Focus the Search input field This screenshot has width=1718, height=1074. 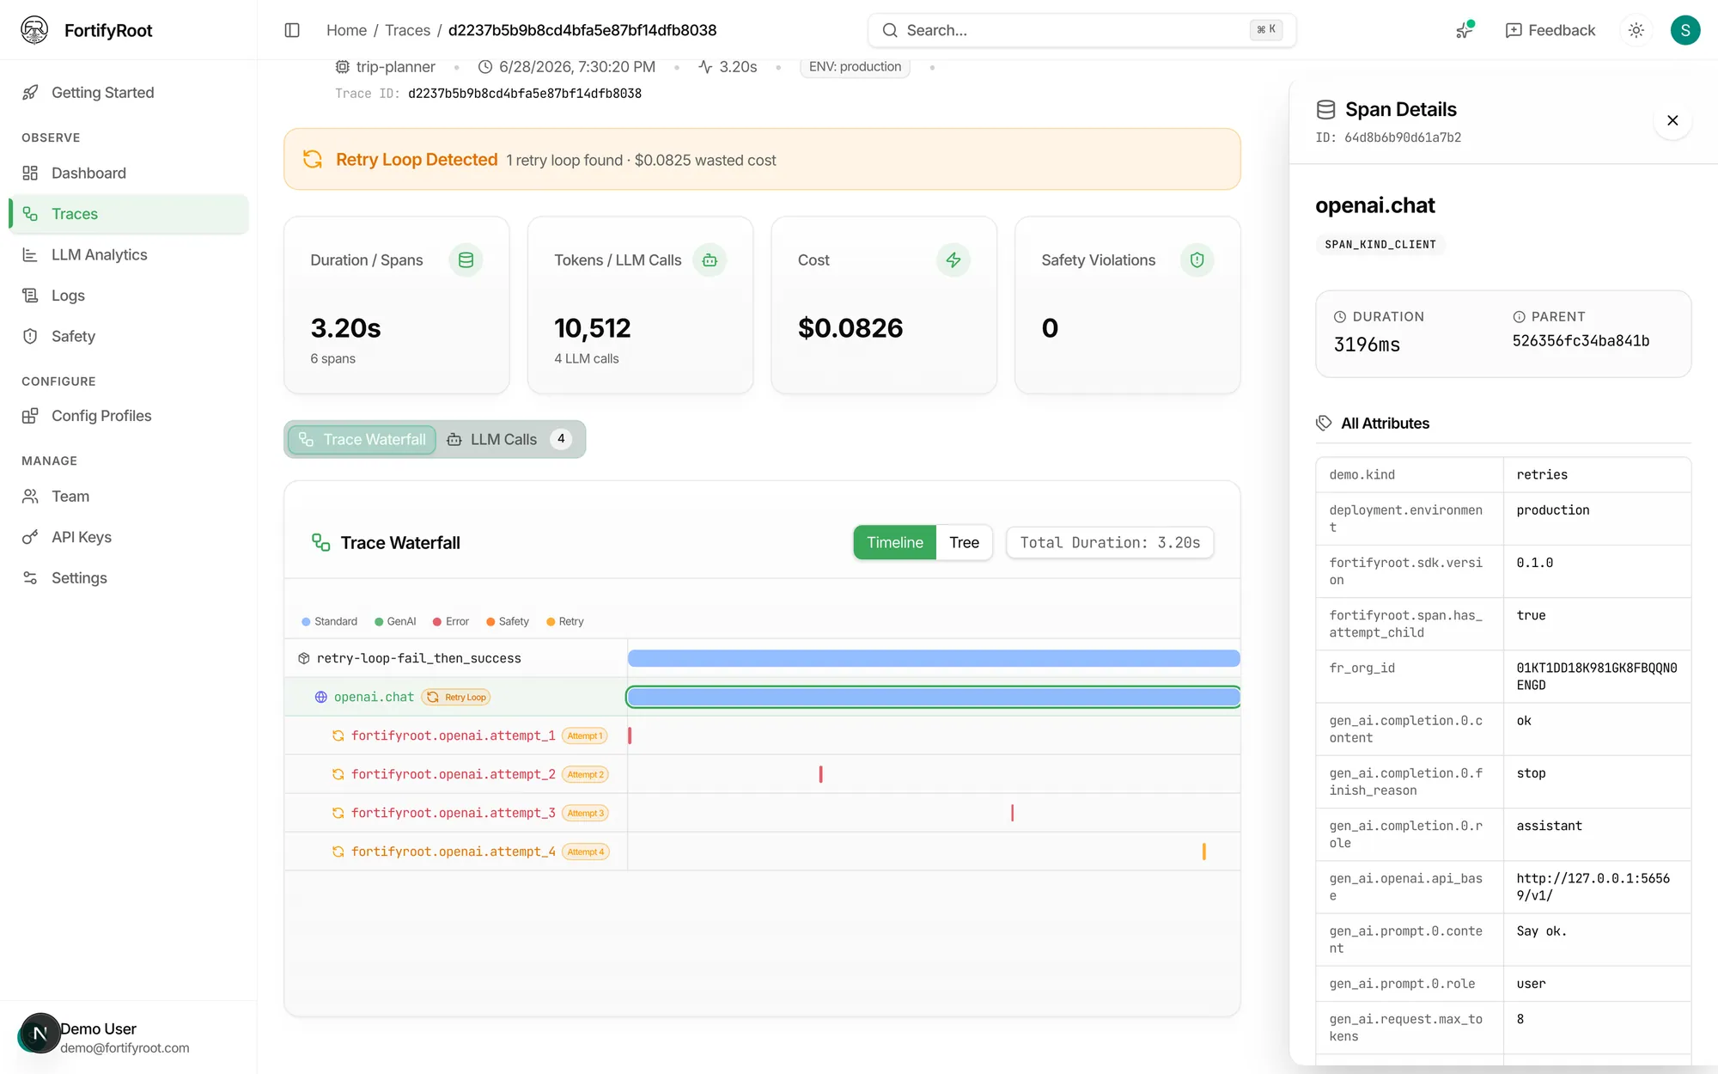coord(1081,30)
